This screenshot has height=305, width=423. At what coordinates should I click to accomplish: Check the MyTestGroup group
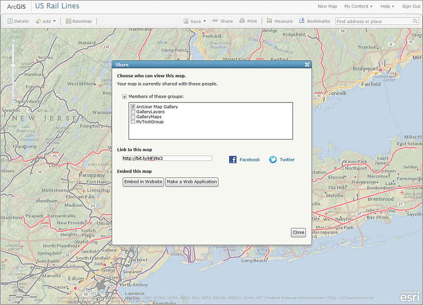(x=133, y=122)
